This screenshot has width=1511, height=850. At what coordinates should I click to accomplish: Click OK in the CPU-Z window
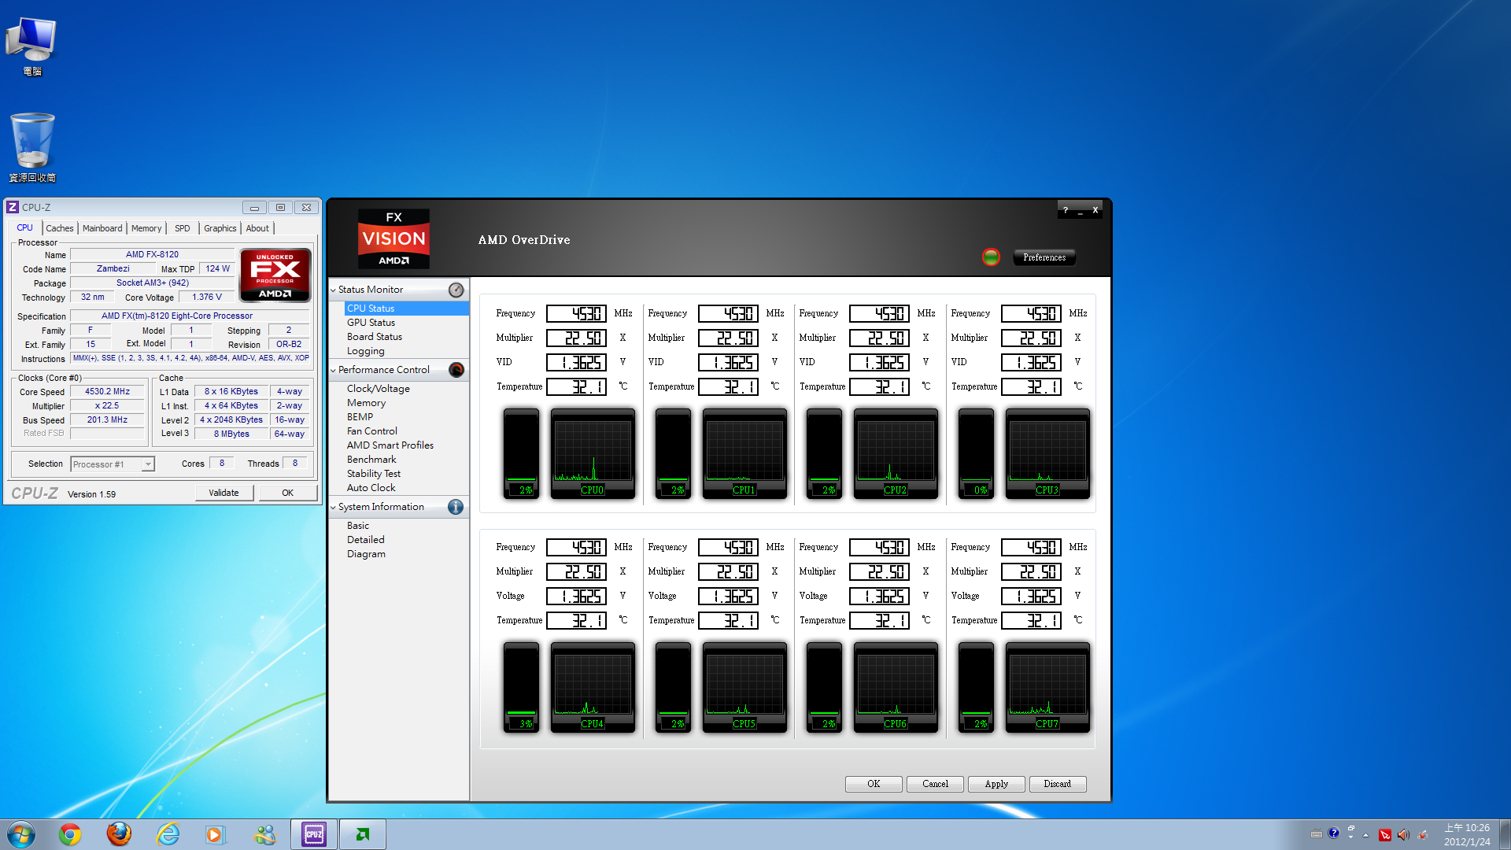(288, 493)
